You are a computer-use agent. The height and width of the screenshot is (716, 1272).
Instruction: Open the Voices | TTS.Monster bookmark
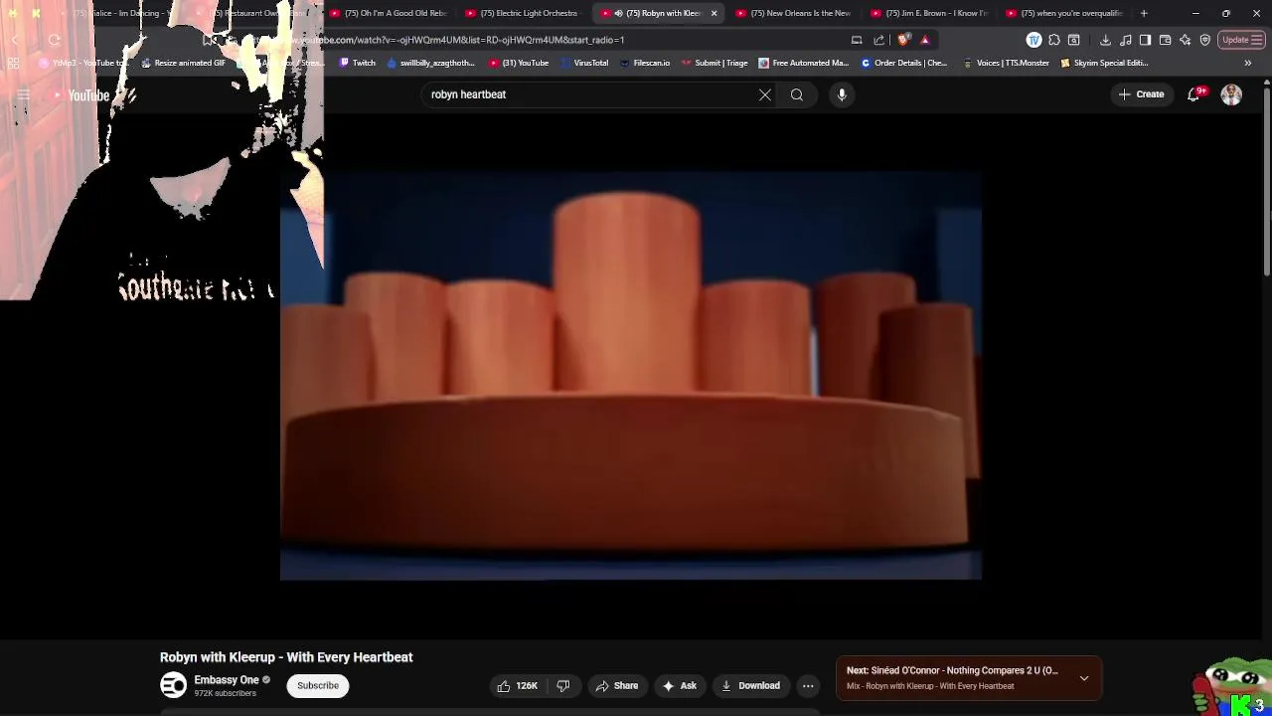pyautogui.click(x=1006, y=63)
